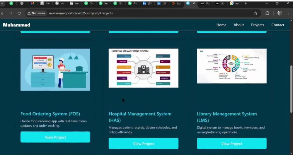Screen dimensions: 293x155
Task: Click the Hospital Management System diagram image
Action: [144, 68]
